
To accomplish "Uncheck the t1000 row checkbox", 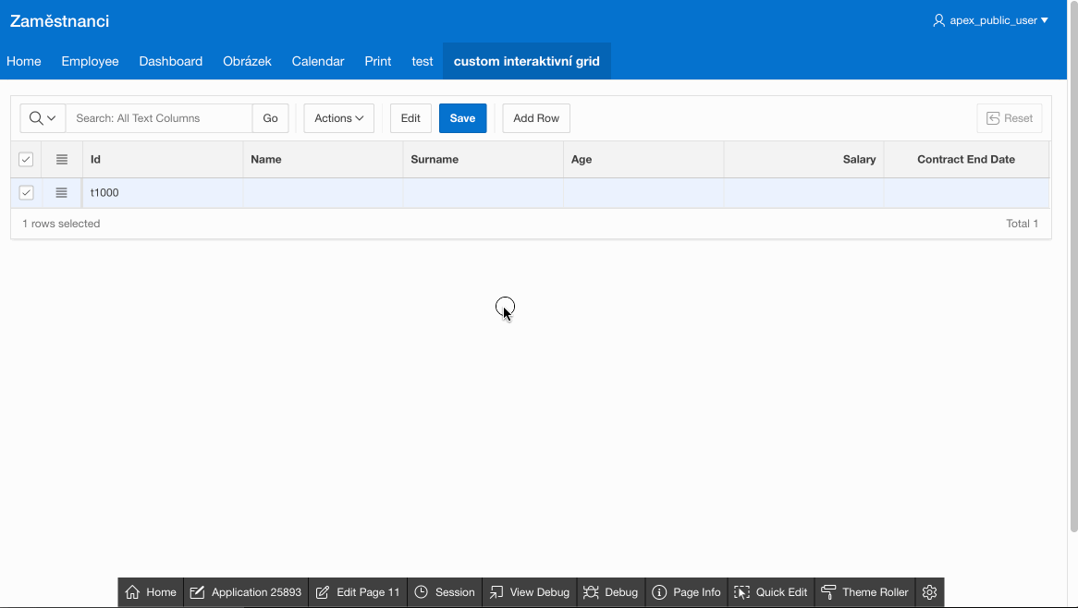I will pos(26,193).
